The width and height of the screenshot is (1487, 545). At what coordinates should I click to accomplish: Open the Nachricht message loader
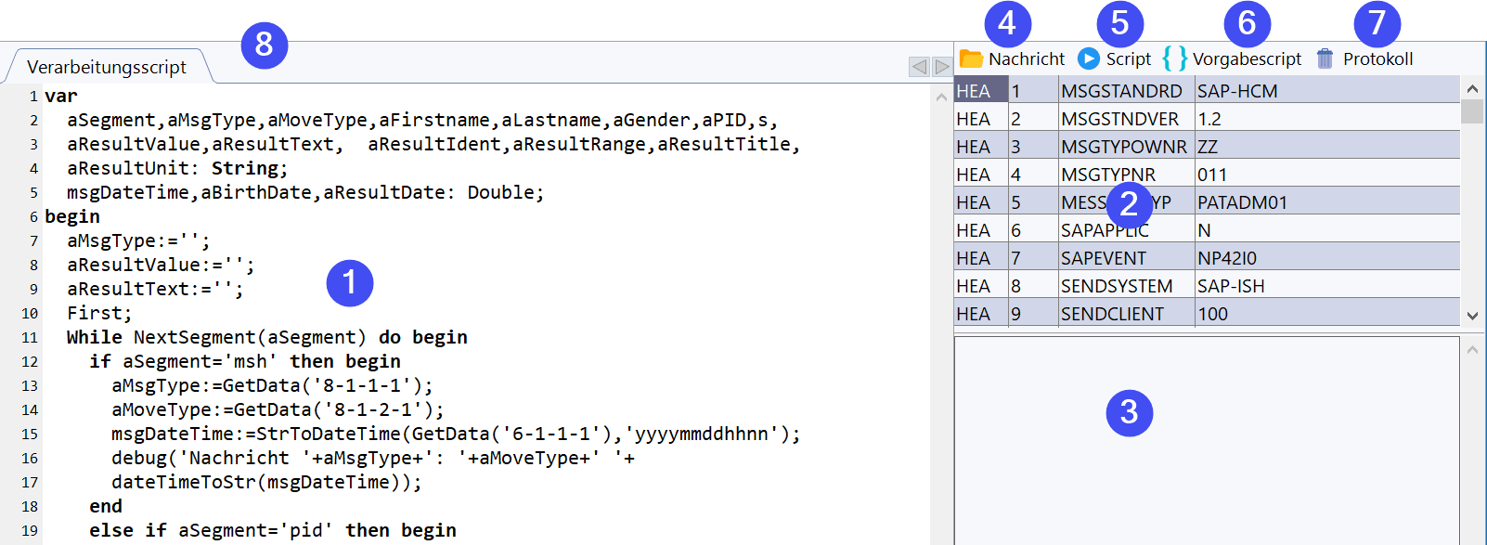(1026, 58)
